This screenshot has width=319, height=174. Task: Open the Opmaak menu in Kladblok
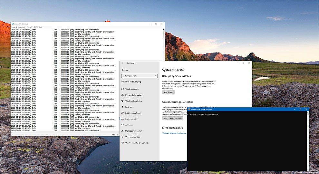click(29, 27)
